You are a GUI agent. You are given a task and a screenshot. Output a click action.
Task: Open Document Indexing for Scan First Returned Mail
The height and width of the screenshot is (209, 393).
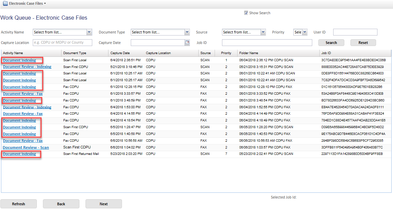pos(19,154)
